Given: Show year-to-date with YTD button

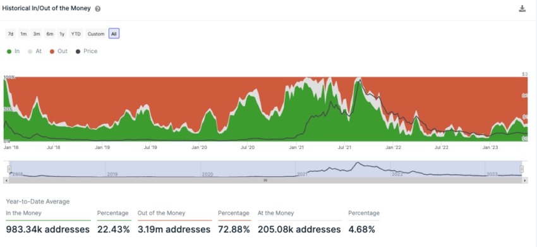Looking at the screenshot, I should (76, 34).
